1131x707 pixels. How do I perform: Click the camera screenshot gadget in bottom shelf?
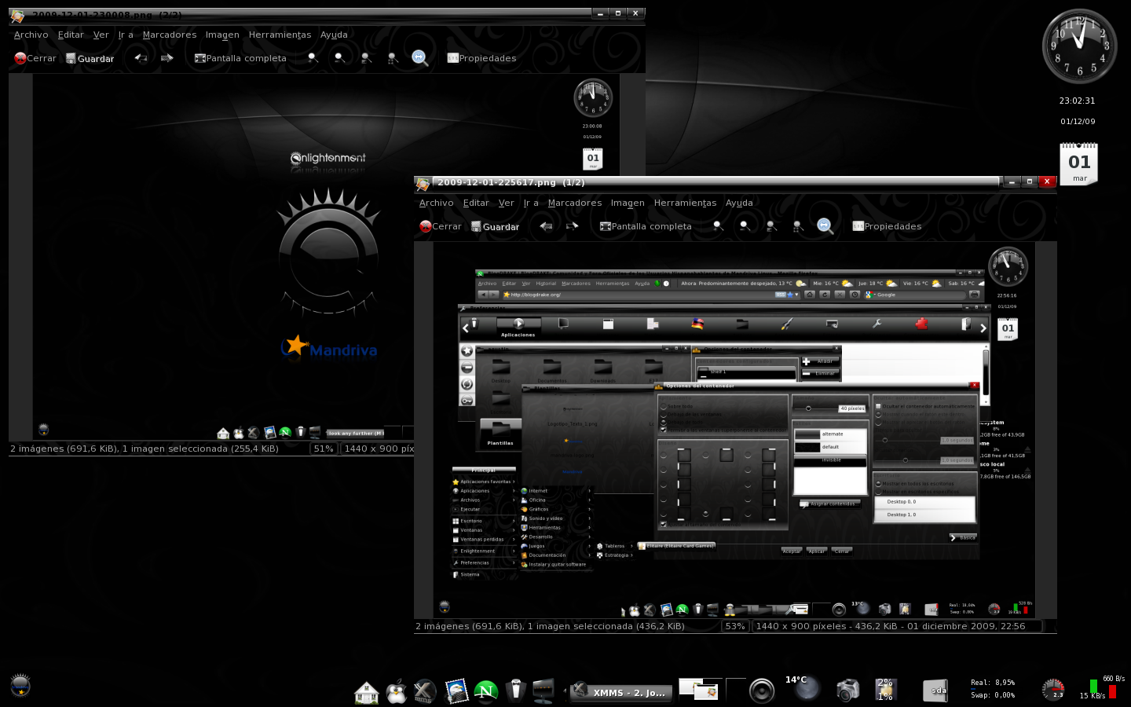(x=848, y=691)
